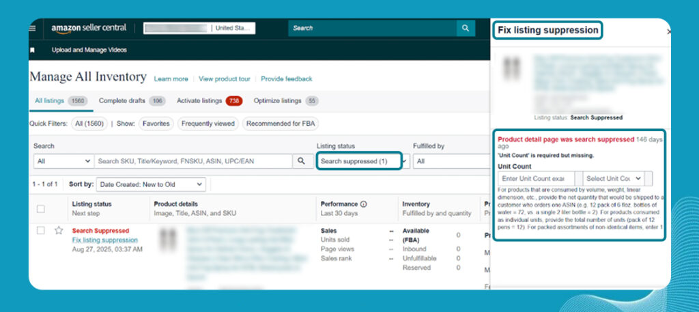Open the View product tour link
This screenshot has width=699, height=312.
click(223, 79)
